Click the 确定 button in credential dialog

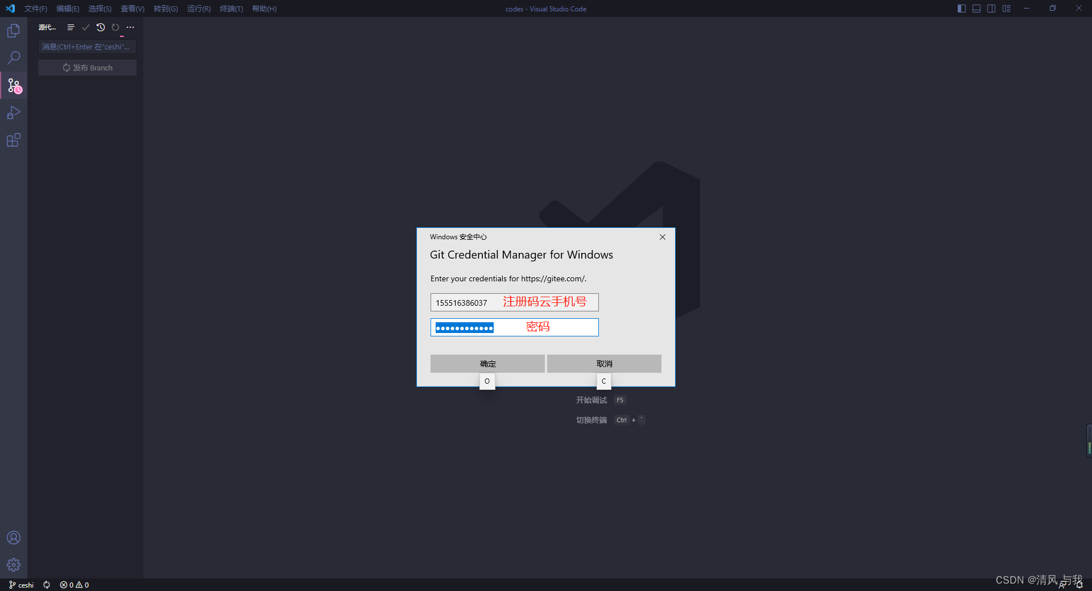(487, 364)
